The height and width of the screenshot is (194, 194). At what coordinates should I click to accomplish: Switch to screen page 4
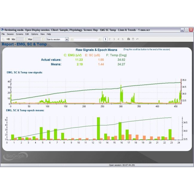118,39
